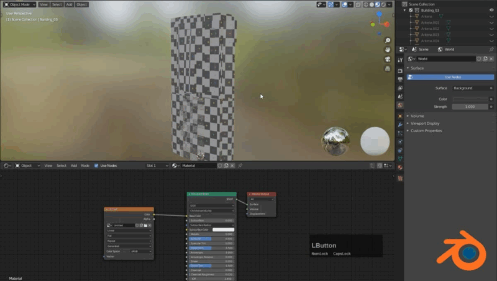This screenshot has width=497, height=281.
Task: Click the Surface Background shader field
Action: pyautogui.click(x=470, y=88)
